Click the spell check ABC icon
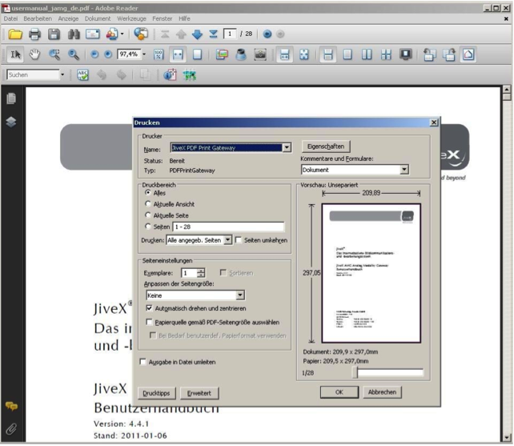The width and height of the screenshot is (514, 446). (x=82, y=75)
